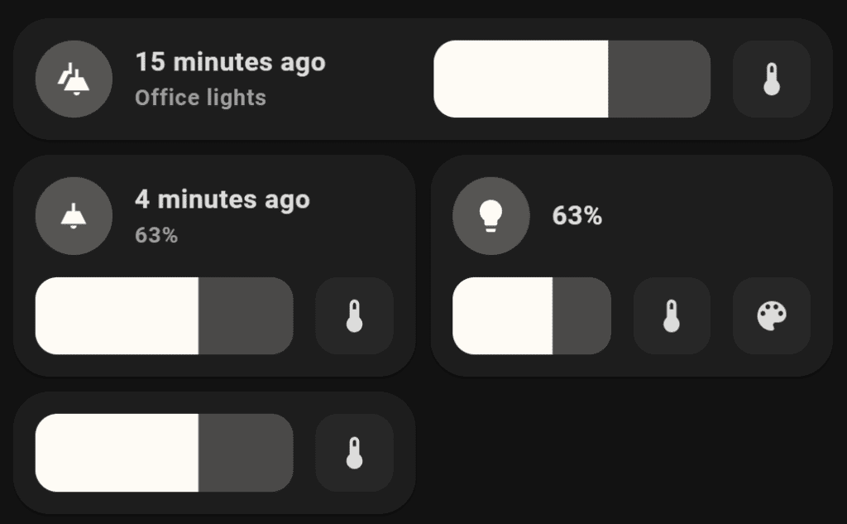Click the Office lights brightness slider's bright portion
The height and width of the screenshot is (524, 847).
click(521, 79)
